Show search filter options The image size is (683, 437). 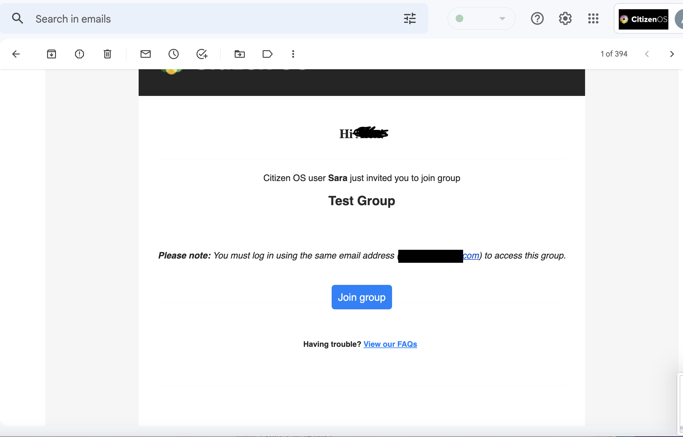tap(410, 18)
